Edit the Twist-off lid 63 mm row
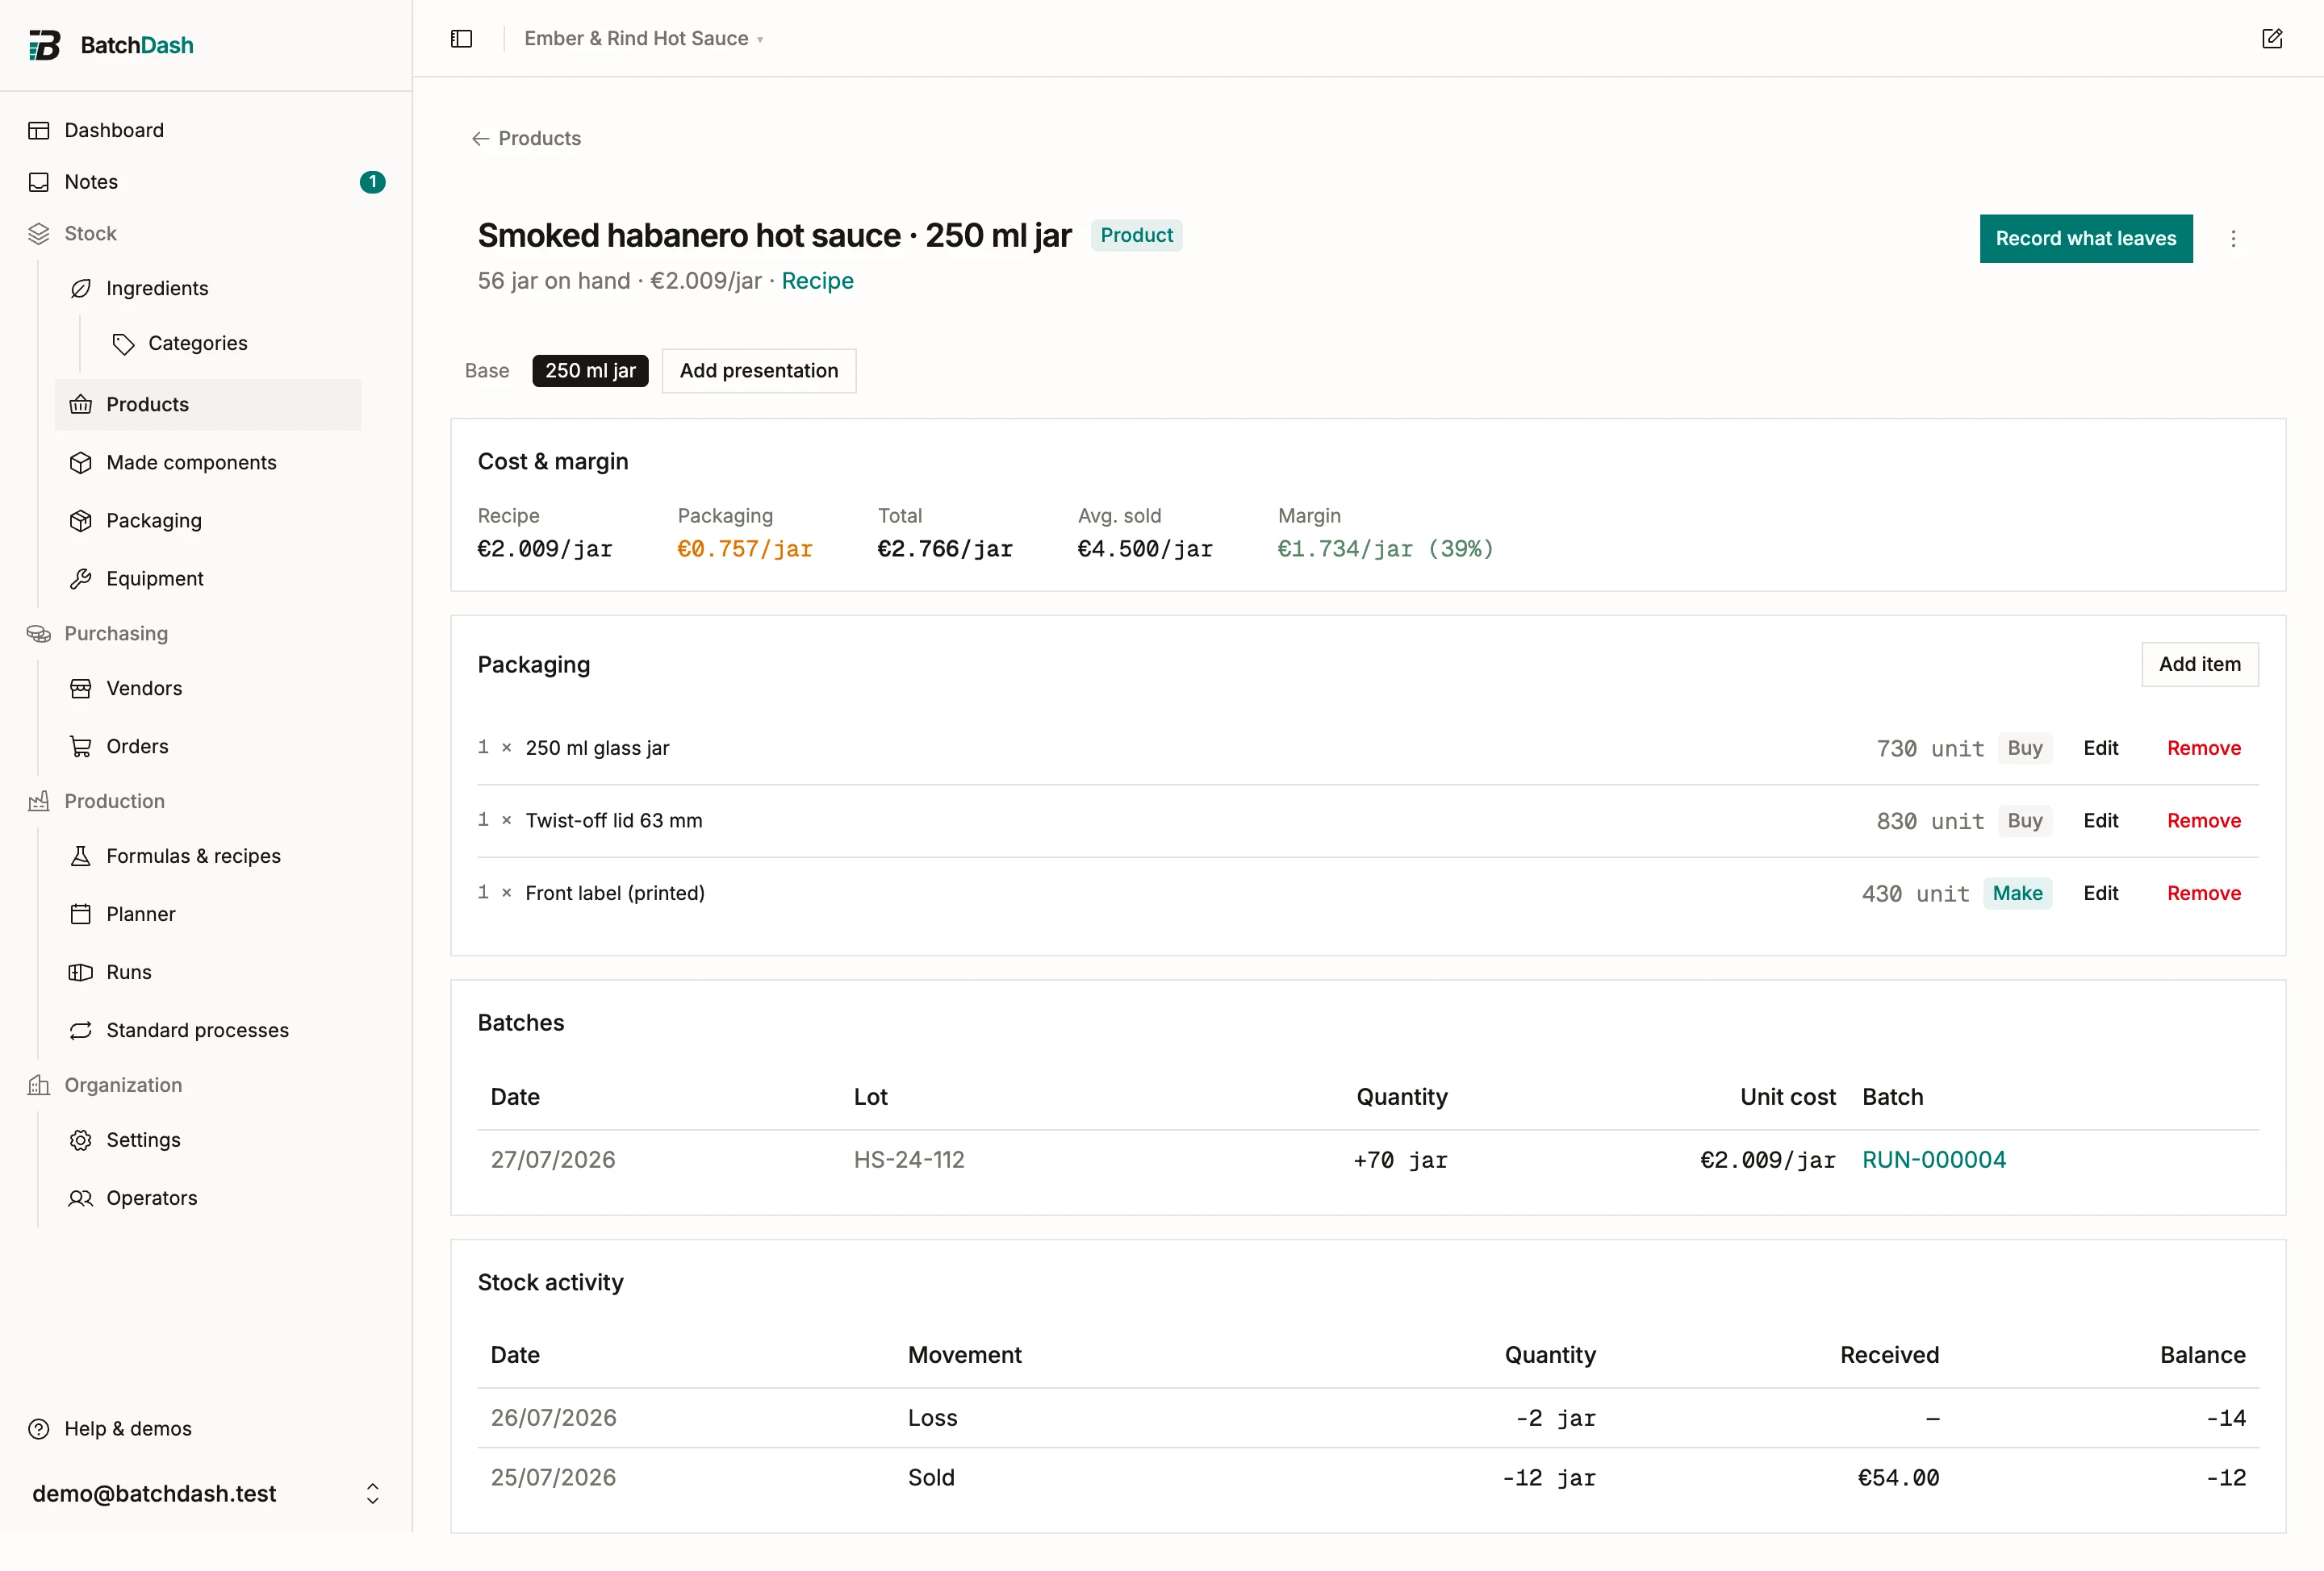The image size is (2324, 1571). 2101,820
